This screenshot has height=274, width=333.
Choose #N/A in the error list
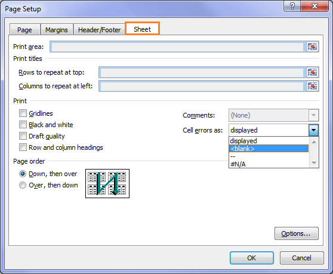tap(269, 164)
